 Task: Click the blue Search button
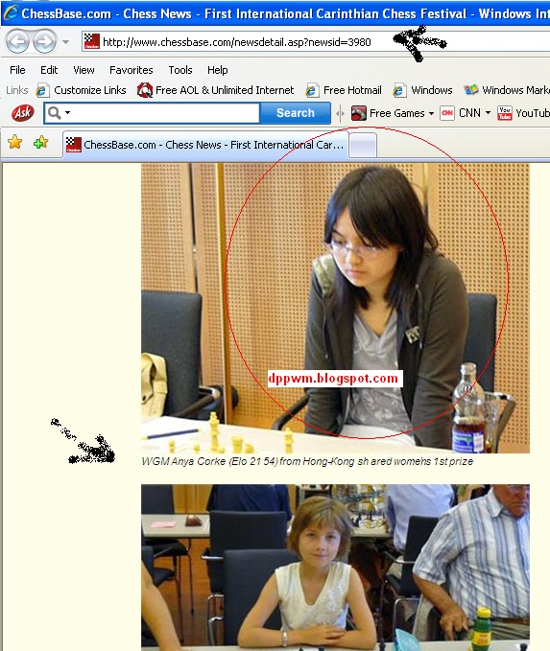point(296,113)
